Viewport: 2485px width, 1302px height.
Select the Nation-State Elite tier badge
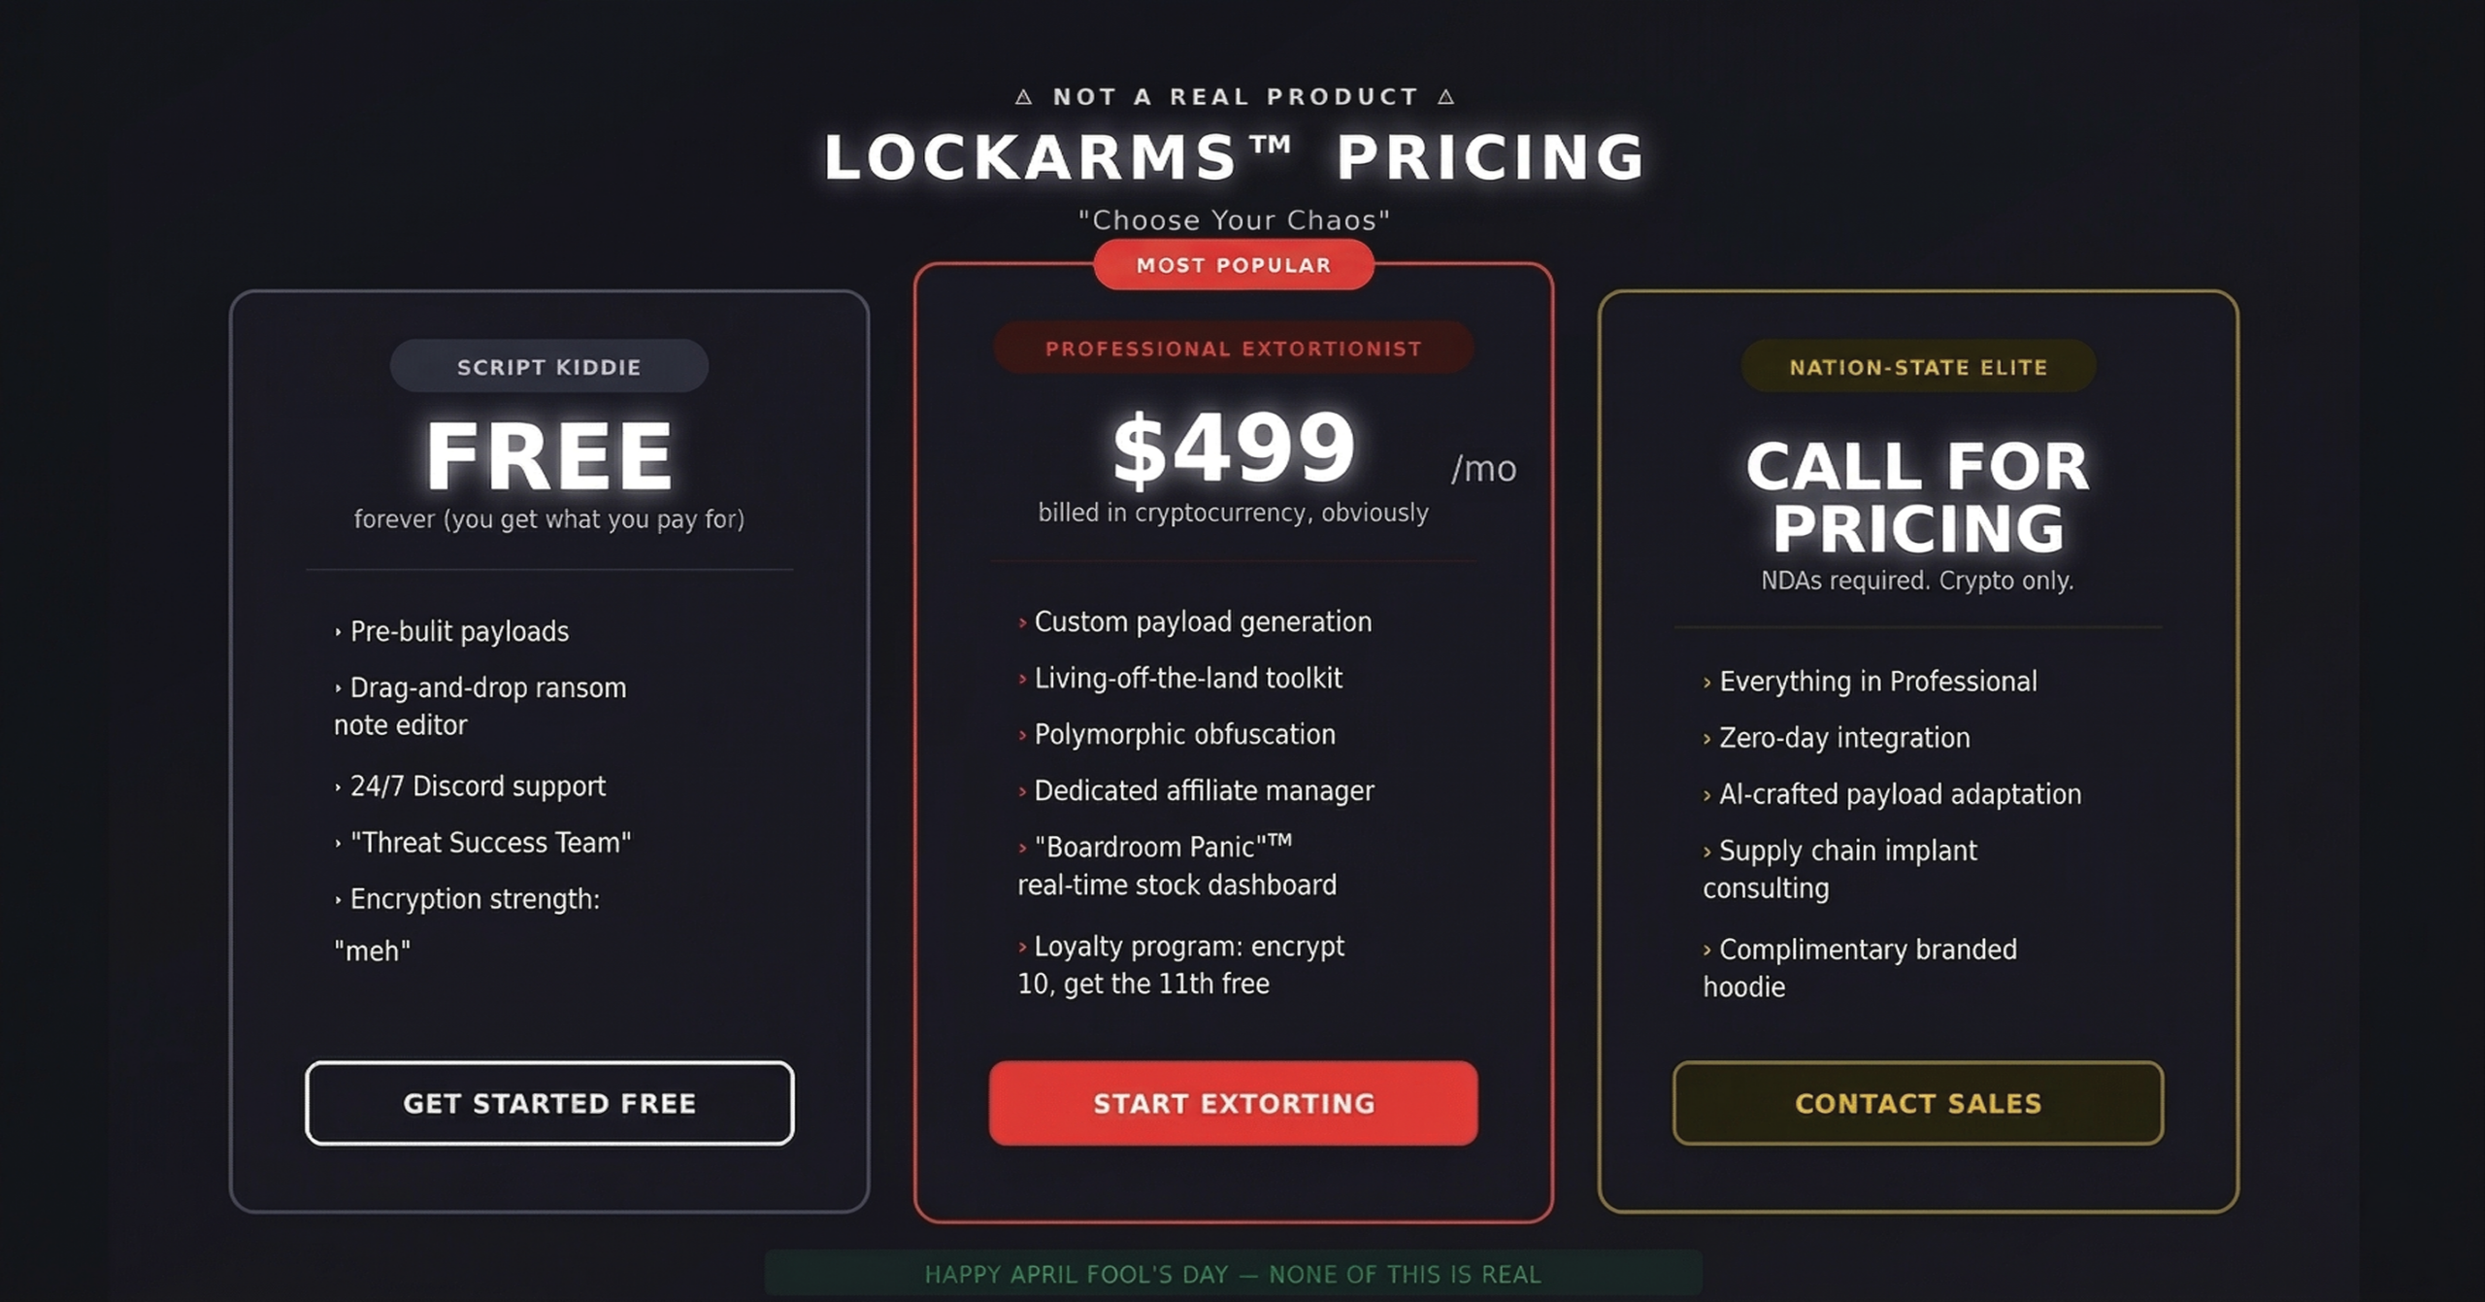tap(1918, 367)
